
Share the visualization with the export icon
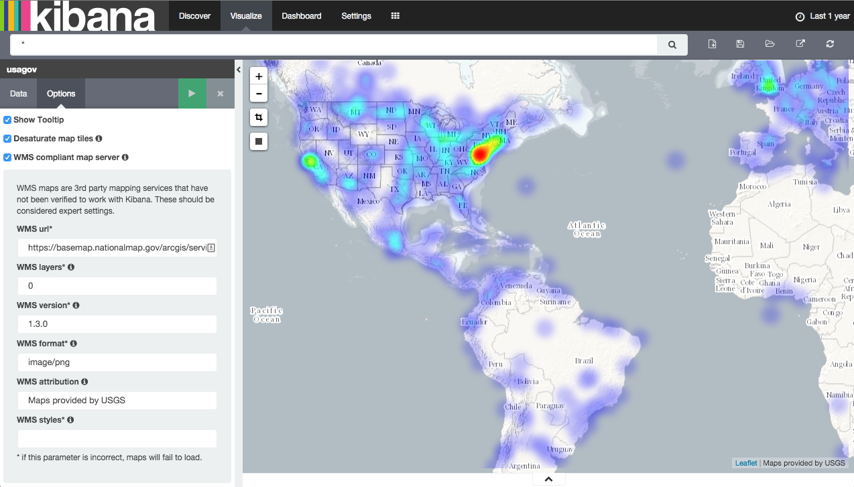(x=800, y=44)
